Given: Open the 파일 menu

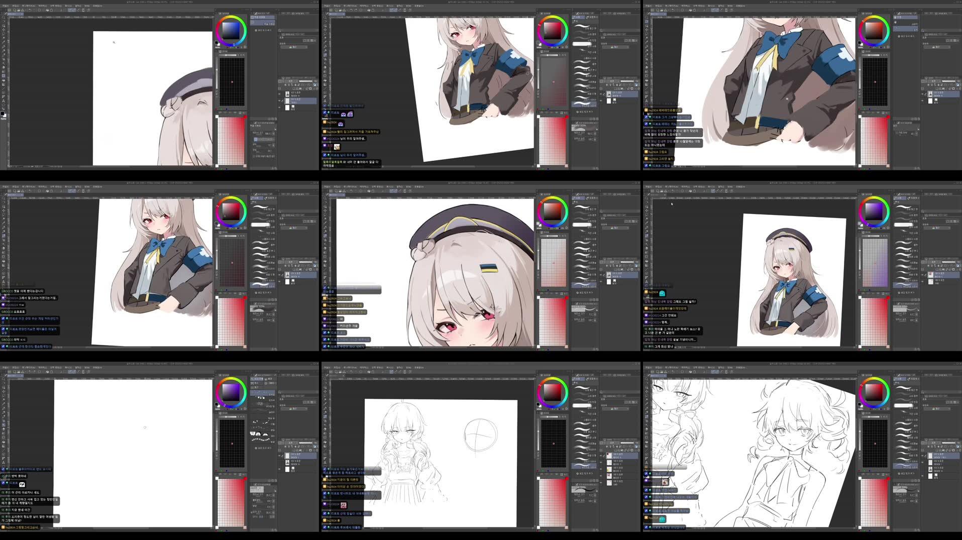Looking at the screenshot, I should pos(4,5).
